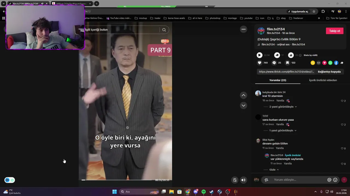Save the video with the bookmark icon
Image resolution: width=350 pixels, height=196 pixels.
[x=287, y=63]
